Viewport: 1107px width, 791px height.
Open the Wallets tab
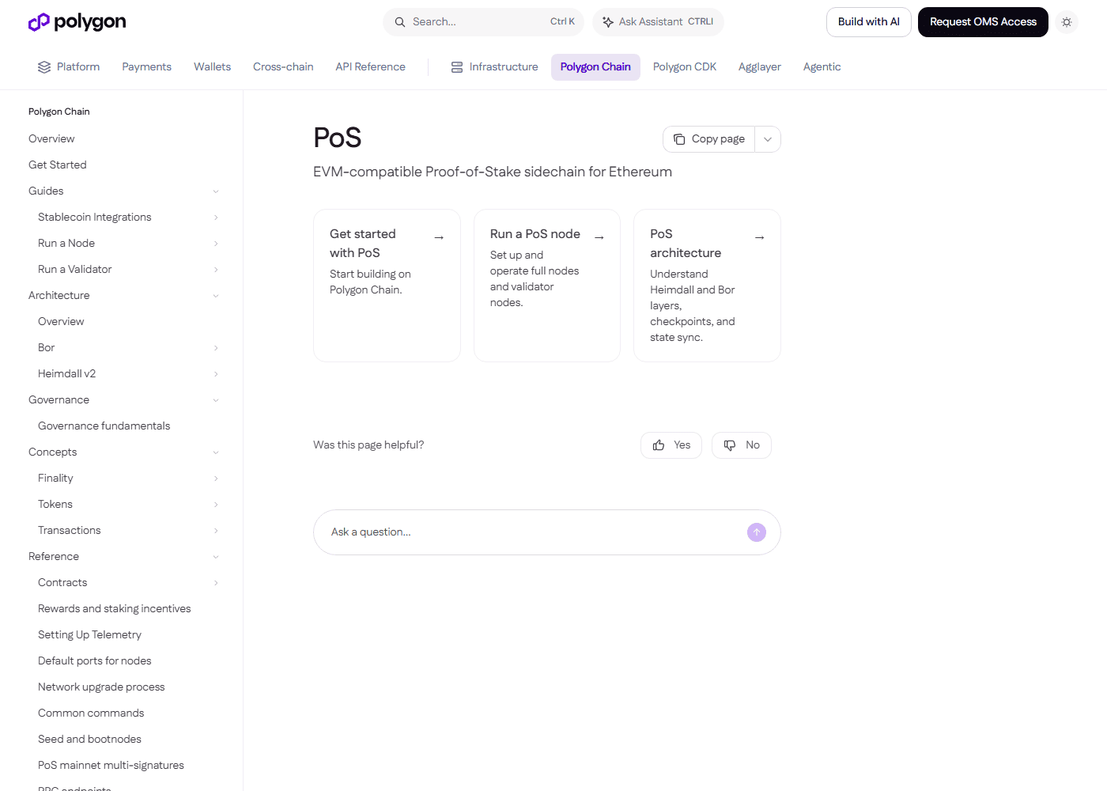[212, 67]
